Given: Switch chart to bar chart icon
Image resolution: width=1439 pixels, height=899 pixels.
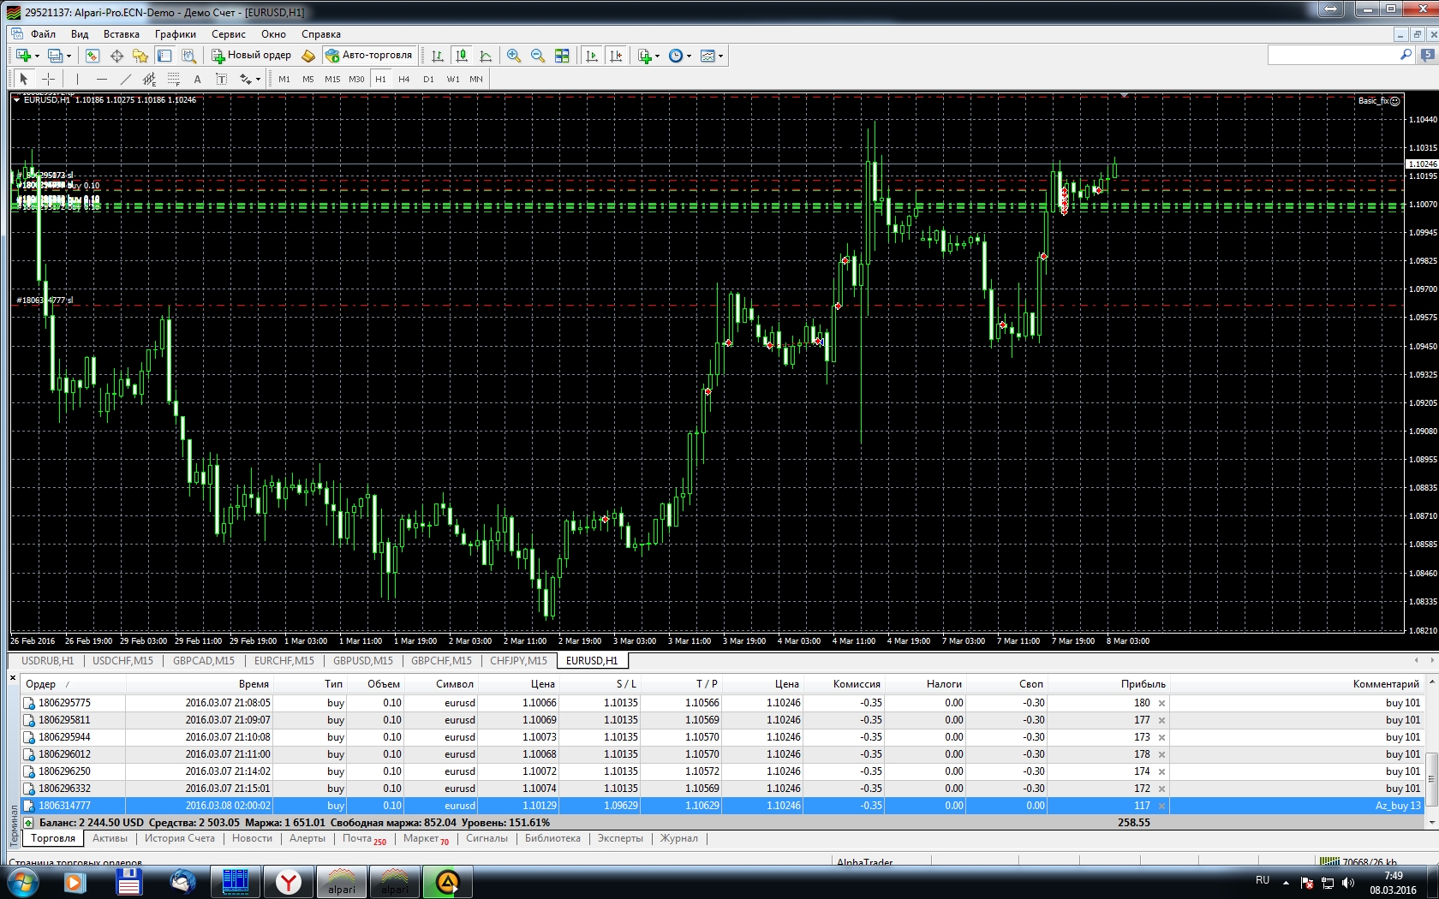Looking at the screenshot, I should pos(438,56).
